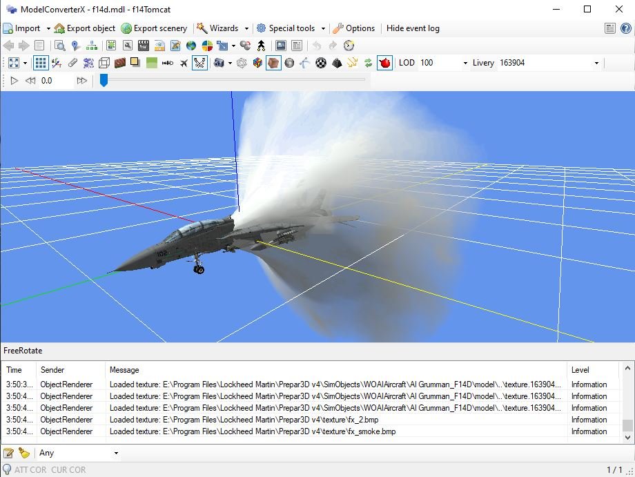Open the Special tools menu
Image resolution: width=635 pixels, height=477 pixels.
click(291, 28)
